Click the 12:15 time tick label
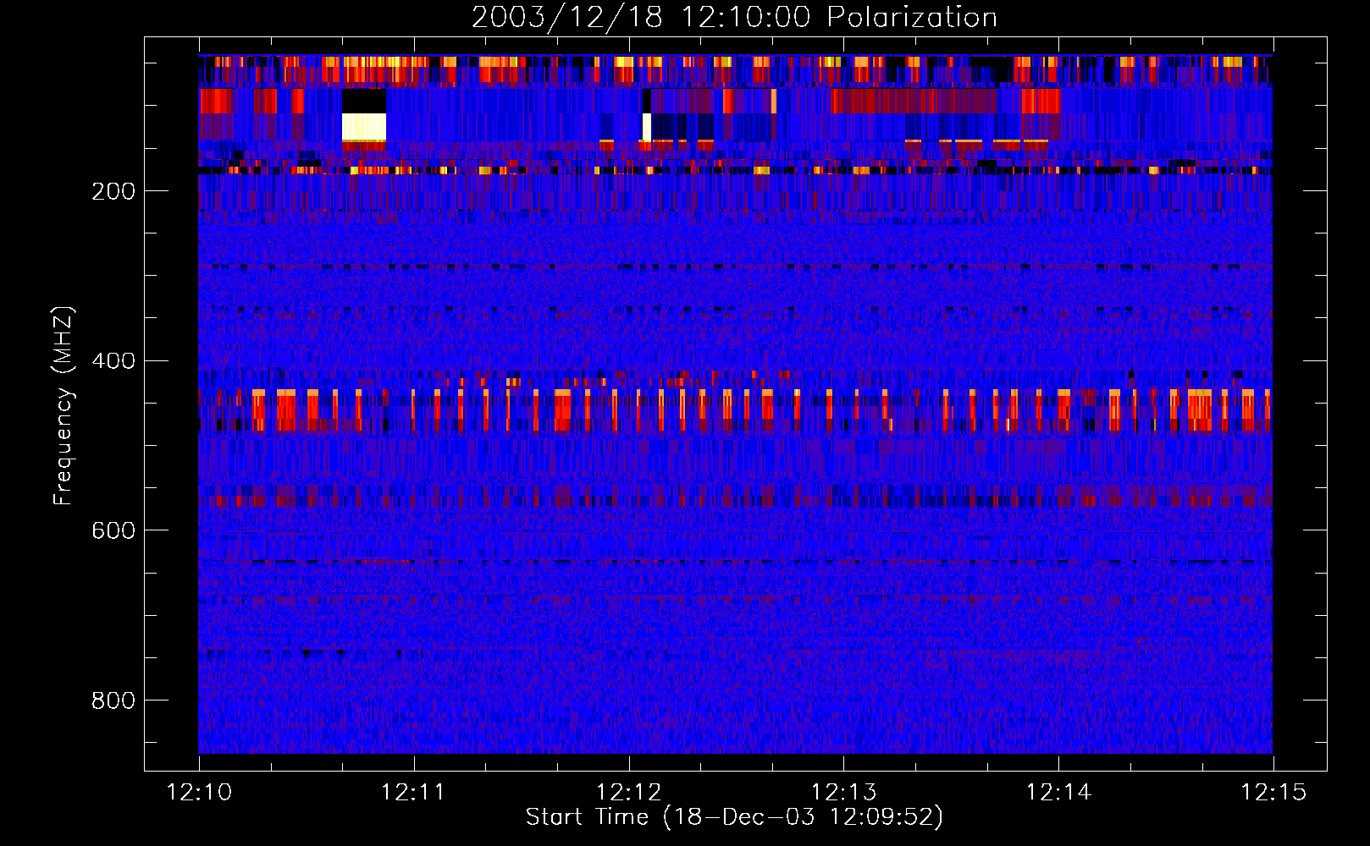1370x846 pixels. [x=1273, y=793]
